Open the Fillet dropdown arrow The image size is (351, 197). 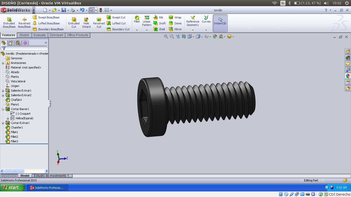[137, 30]
